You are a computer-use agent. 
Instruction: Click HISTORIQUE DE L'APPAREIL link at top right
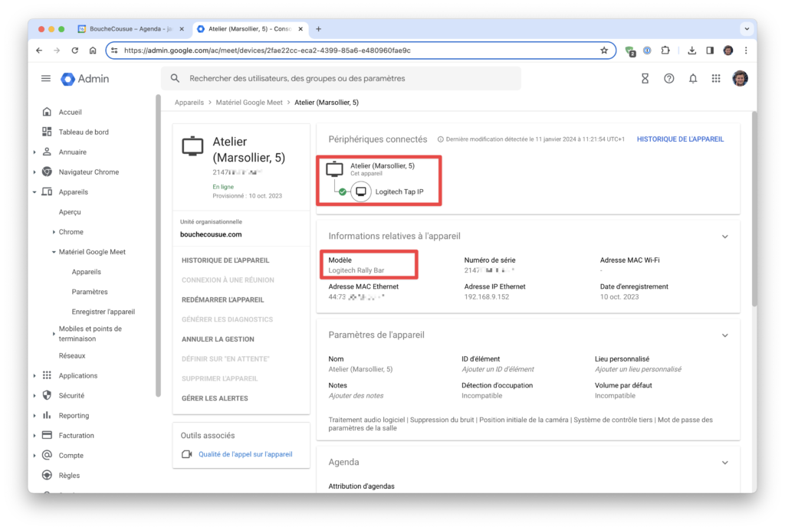tap(680, 139)
